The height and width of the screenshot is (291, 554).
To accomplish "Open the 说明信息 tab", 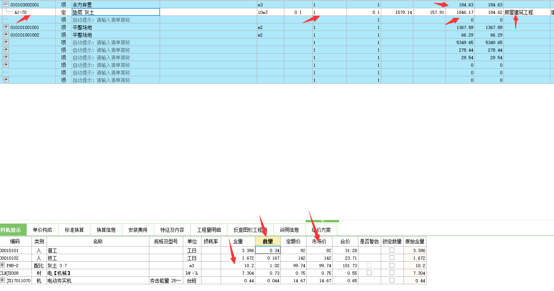I will (x=289, y=230).
